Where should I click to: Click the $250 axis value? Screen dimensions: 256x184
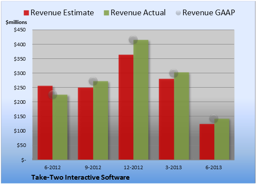click(20, 88)
